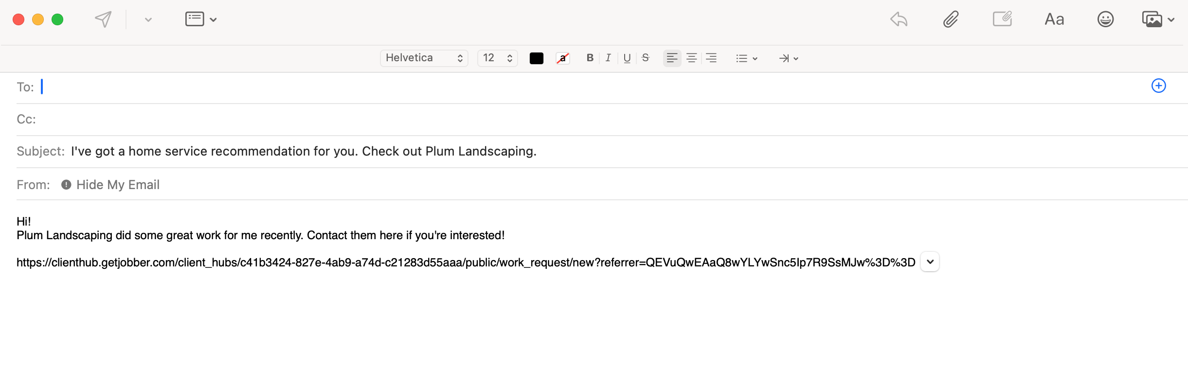This screenshot has width=1188, height=385.
Task: Open the emoji picker
Action: pos(1105,19)
